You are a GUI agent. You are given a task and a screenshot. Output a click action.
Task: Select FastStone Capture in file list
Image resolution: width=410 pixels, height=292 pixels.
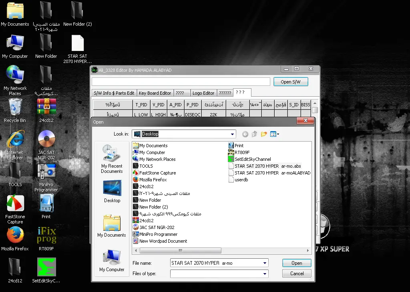point(154,173)
